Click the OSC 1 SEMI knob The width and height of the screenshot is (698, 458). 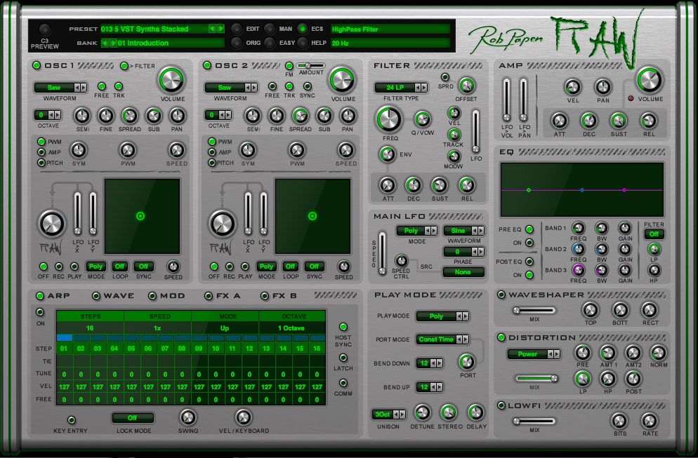click(82, 116)
